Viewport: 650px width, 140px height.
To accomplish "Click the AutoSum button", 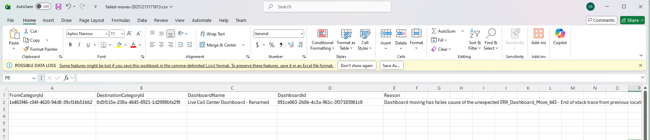I will pyautogui.click(x=443, y=31).
